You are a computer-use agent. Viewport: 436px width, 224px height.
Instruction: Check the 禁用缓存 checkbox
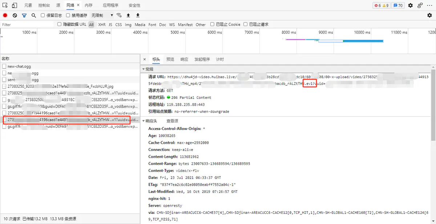coord(68,16)
